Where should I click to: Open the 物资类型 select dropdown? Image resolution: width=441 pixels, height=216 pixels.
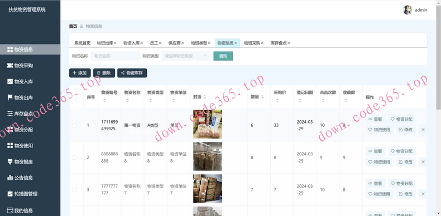coord(186,56)
